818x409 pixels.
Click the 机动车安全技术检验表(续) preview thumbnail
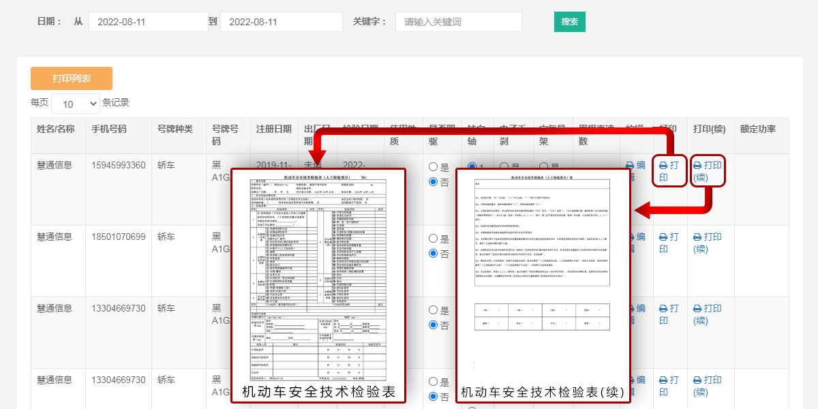[x=543, y=279]
